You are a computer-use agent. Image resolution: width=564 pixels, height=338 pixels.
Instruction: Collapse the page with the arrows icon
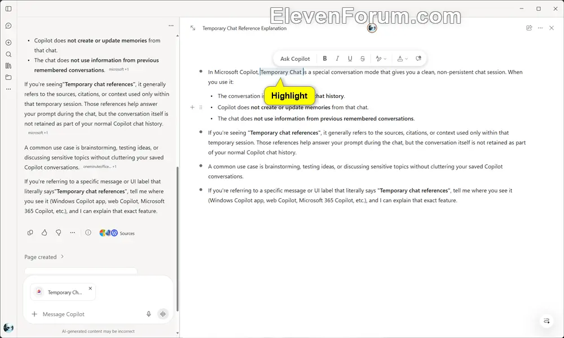tap(193, 28)
